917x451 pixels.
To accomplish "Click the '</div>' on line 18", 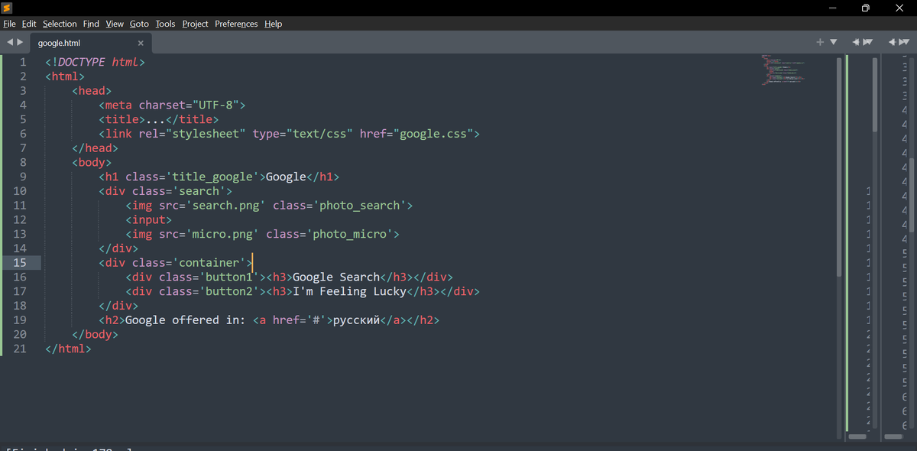I will 118,306.
